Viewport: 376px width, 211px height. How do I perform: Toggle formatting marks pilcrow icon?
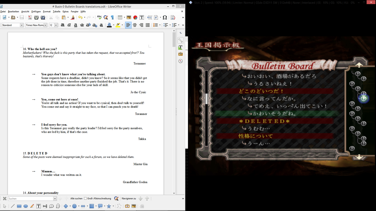point(112,18)
